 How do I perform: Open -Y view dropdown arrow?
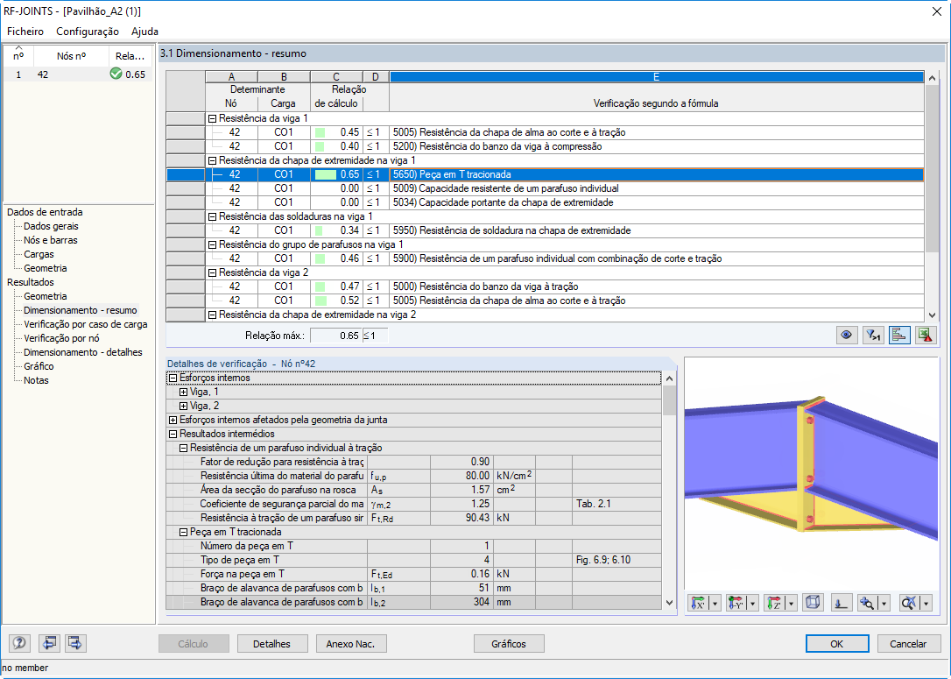(753, 603)
